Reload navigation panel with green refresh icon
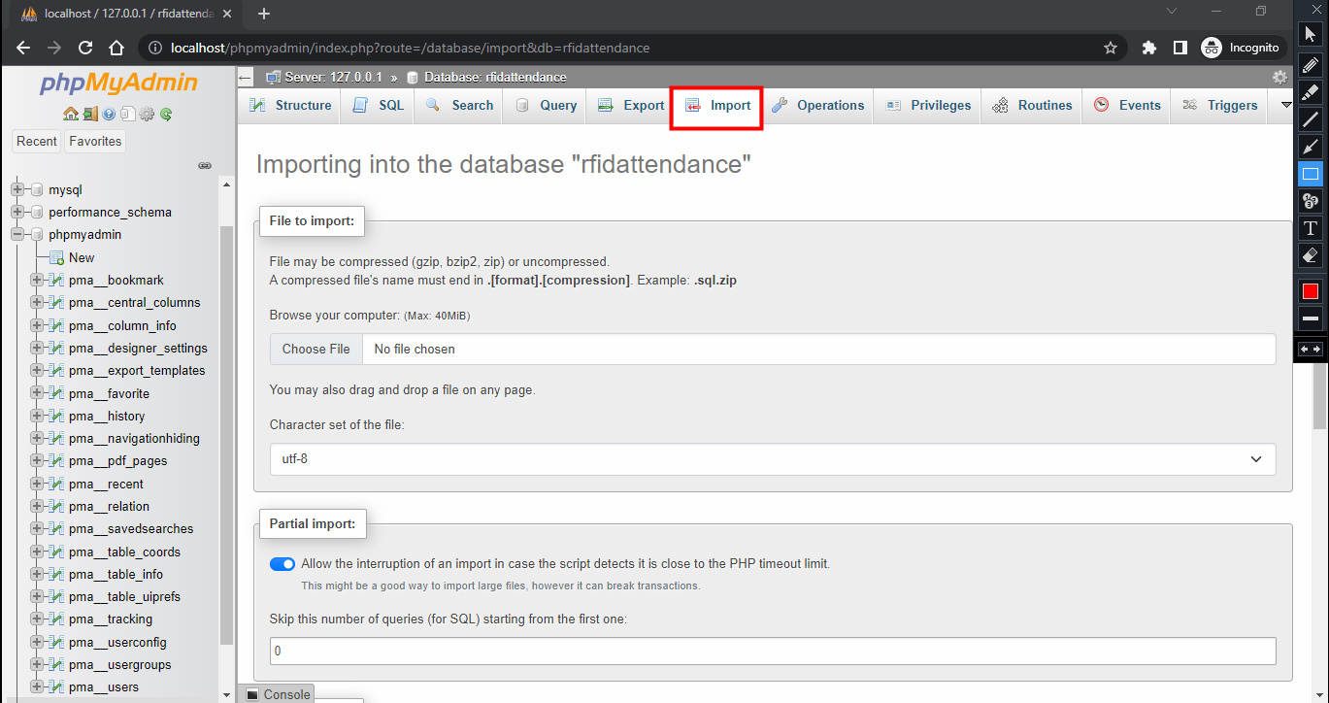 point(166,114)
